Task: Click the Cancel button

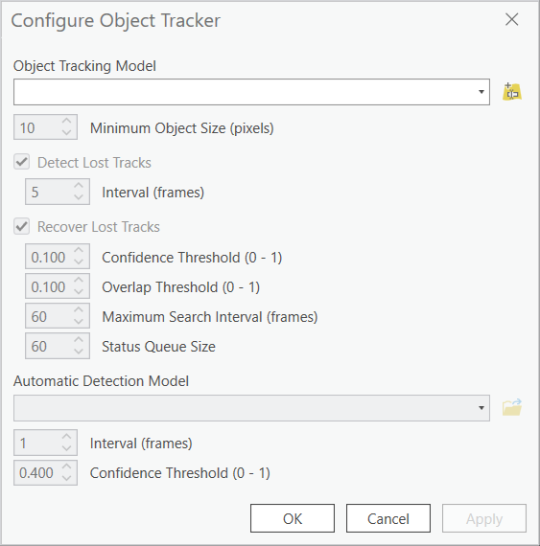Action: [388, 518]
